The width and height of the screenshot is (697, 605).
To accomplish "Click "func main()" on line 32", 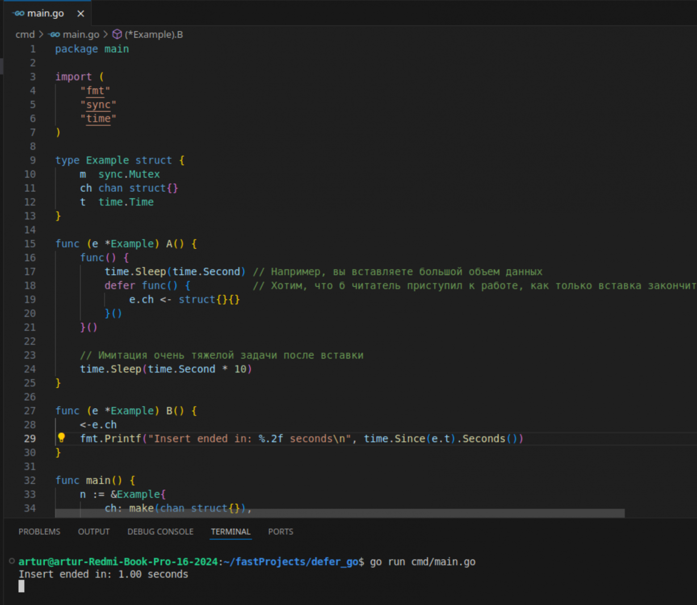I will 89,480.
